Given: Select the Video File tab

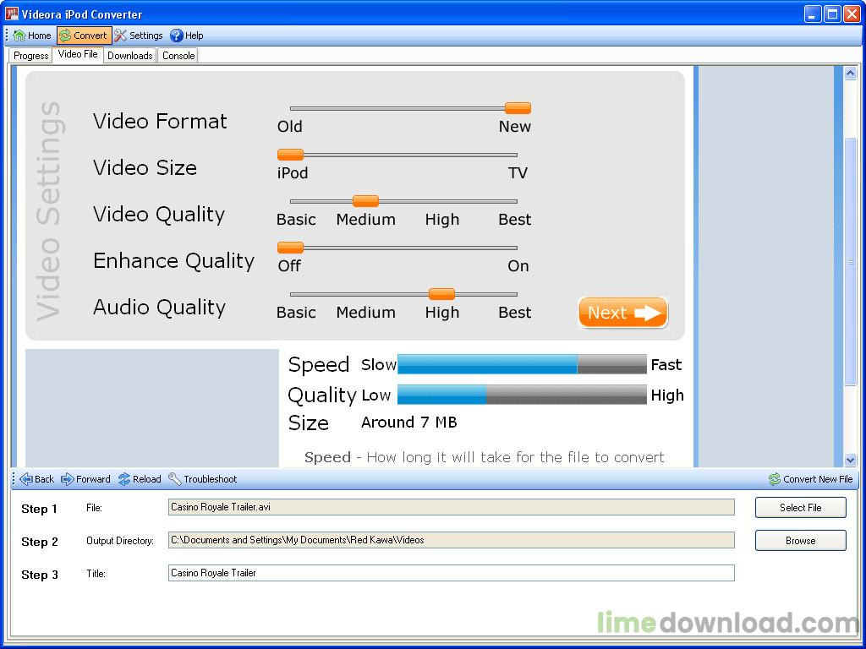Looking at the screenshot, I should tap(78, 54).
